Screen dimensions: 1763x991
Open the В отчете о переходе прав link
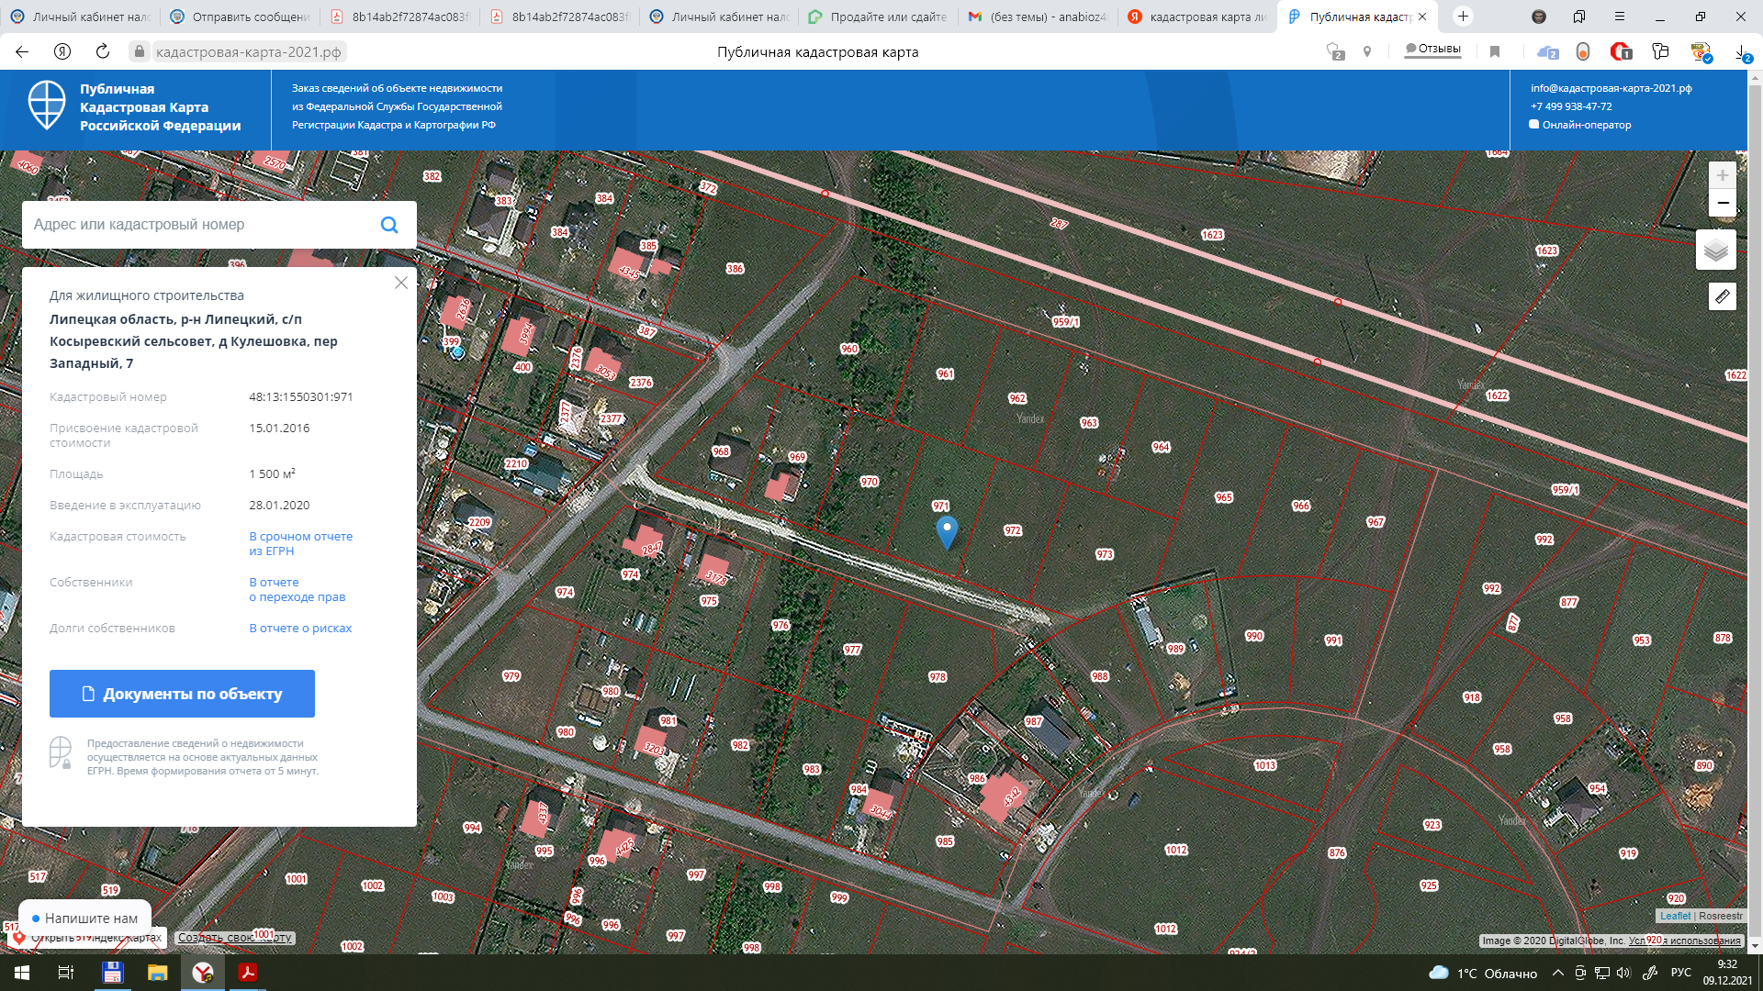click(297, 589)
